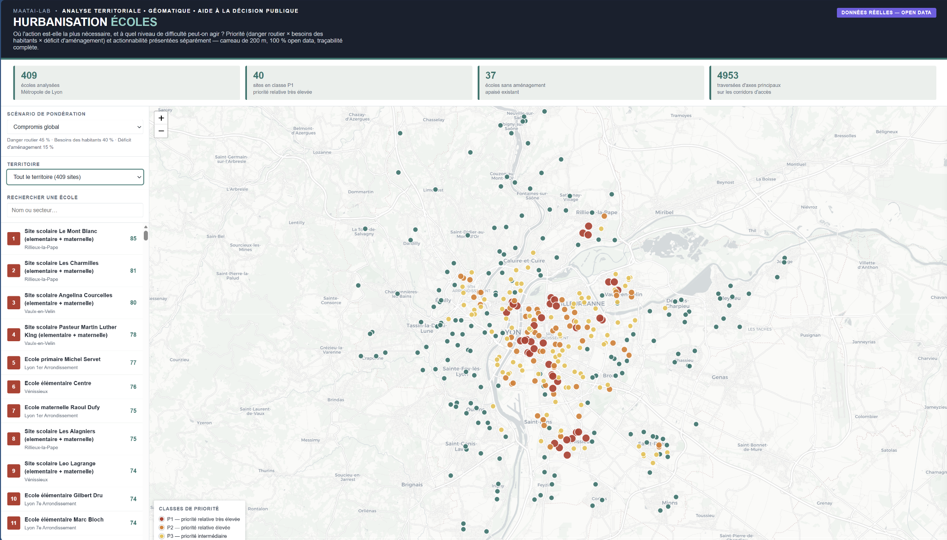Click the Rillieux-la-Pape map label

pyautogui.click(x=596, y=213)
